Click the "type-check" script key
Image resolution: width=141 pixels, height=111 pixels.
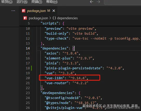point(57,39)
